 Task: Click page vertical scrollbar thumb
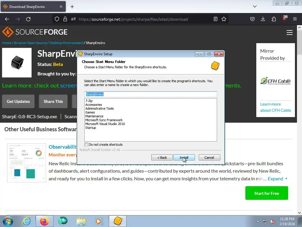pyautogui.click(x=299, y=43)
